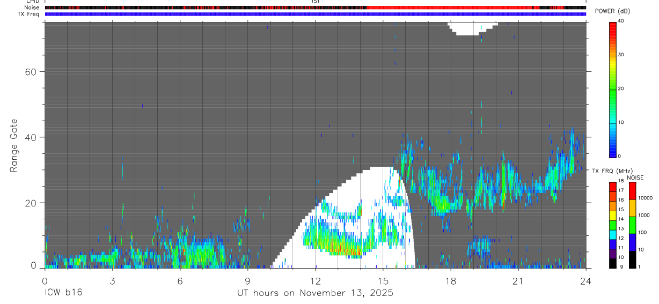
Task: Click the 10000 label on the NOISE scale
Action: (x=645, y=198)
